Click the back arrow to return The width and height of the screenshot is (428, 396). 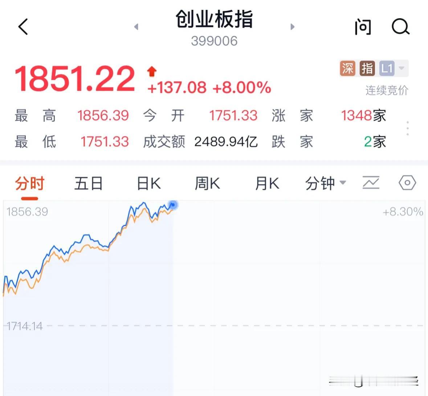(x=23, y=27)
